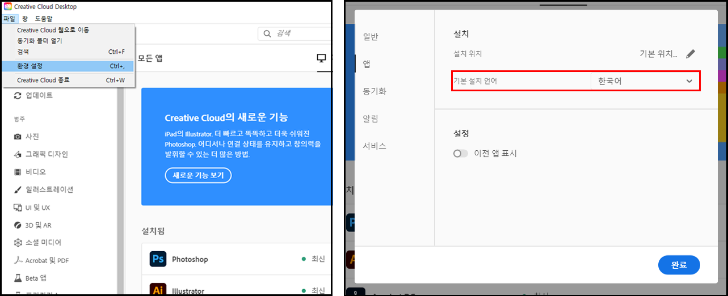The height and width of the screenshot is (296, 728).
Task: Open the 파일 menu
Action: [x=9, y=19]
